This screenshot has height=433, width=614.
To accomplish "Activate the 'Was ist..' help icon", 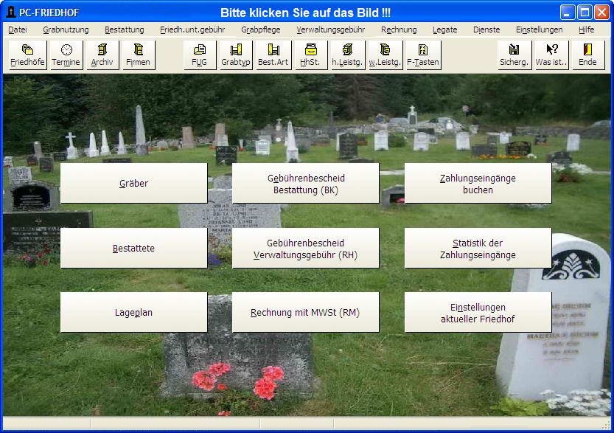I will 551,55.
